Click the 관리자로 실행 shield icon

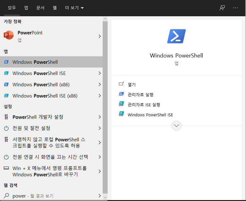(121, 94)
